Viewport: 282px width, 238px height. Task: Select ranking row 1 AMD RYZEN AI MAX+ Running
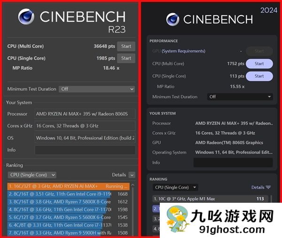[x=68, y=186]
